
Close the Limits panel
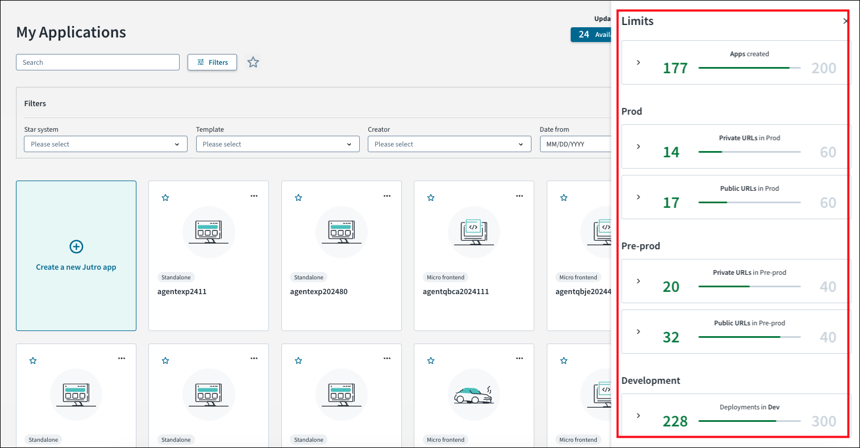tap(846, 21)
